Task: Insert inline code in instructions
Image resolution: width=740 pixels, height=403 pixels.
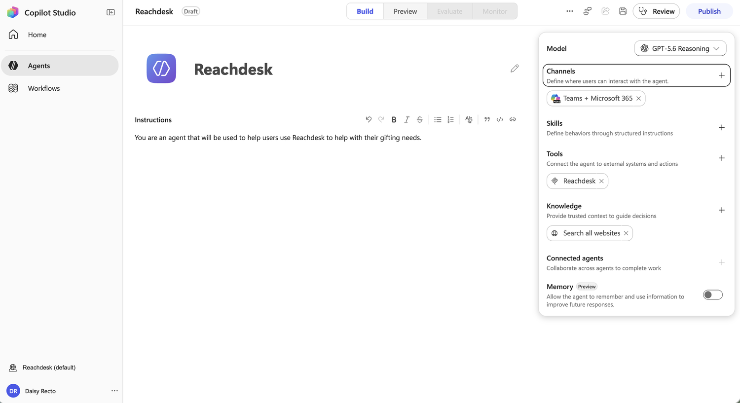Action: (500, 119)
